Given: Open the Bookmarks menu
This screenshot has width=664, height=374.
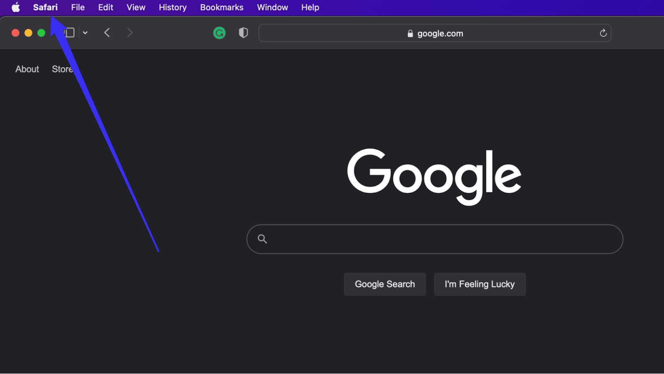Looking at the screenshot, I should coord(222,7).
